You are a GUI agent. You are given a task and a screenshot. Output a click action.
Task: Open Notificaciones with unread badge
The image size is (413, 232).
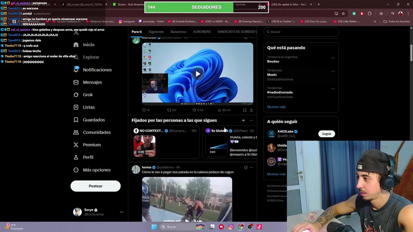92,70
